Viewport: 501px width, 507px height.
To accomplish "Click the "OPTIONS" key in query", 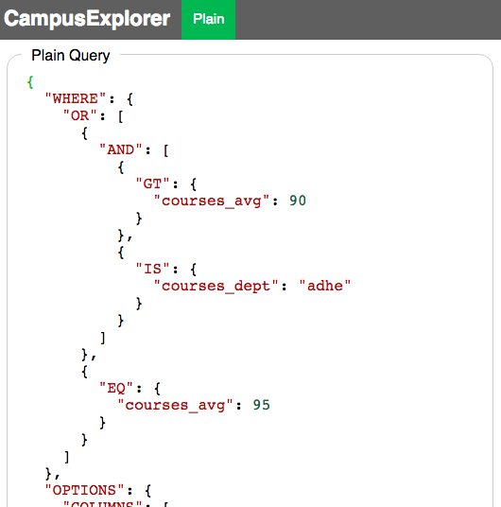I will [84, 490].
